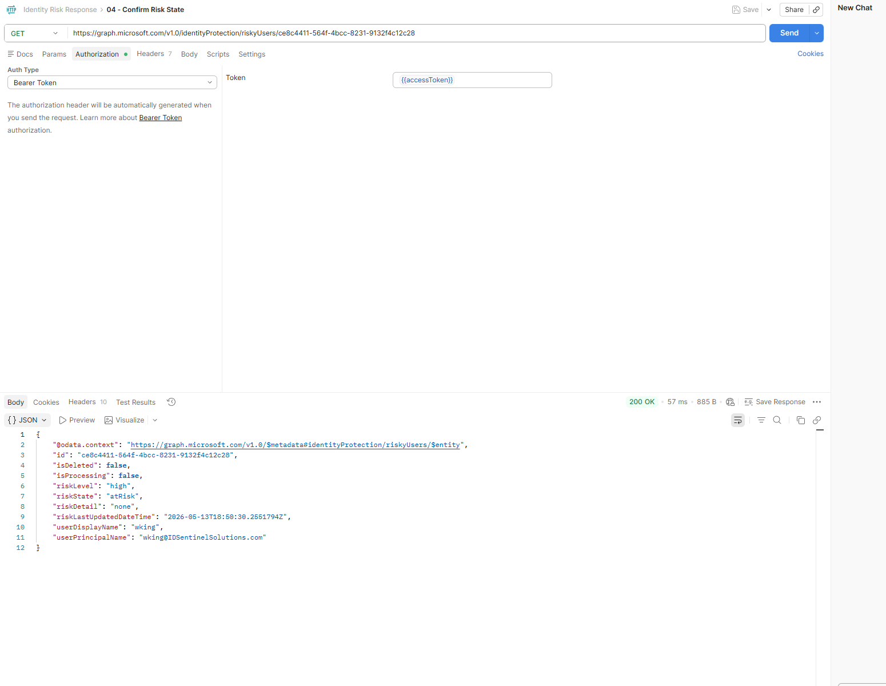
Task: Toggle line wrap icon in response toolbar
Action: (x=738, y=420)
